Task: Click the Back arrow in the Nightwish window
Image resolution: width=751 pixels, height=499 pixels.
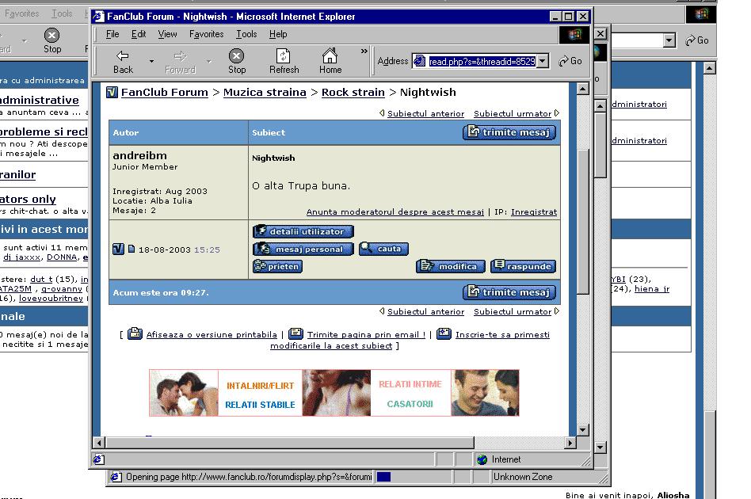Action: [123, 62]
